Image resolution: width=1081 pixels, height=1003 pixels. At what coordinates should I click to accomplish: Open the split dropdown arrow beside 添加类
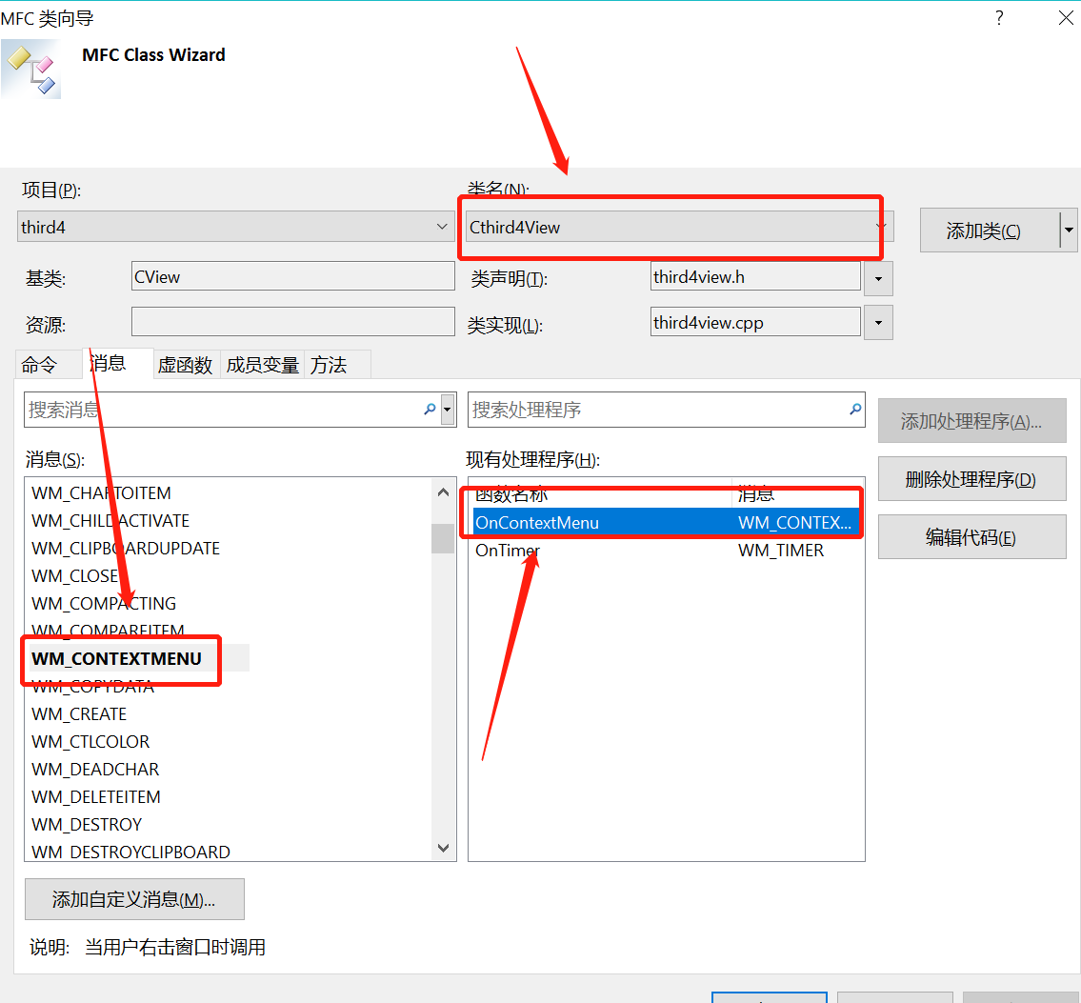[1068, 230]
